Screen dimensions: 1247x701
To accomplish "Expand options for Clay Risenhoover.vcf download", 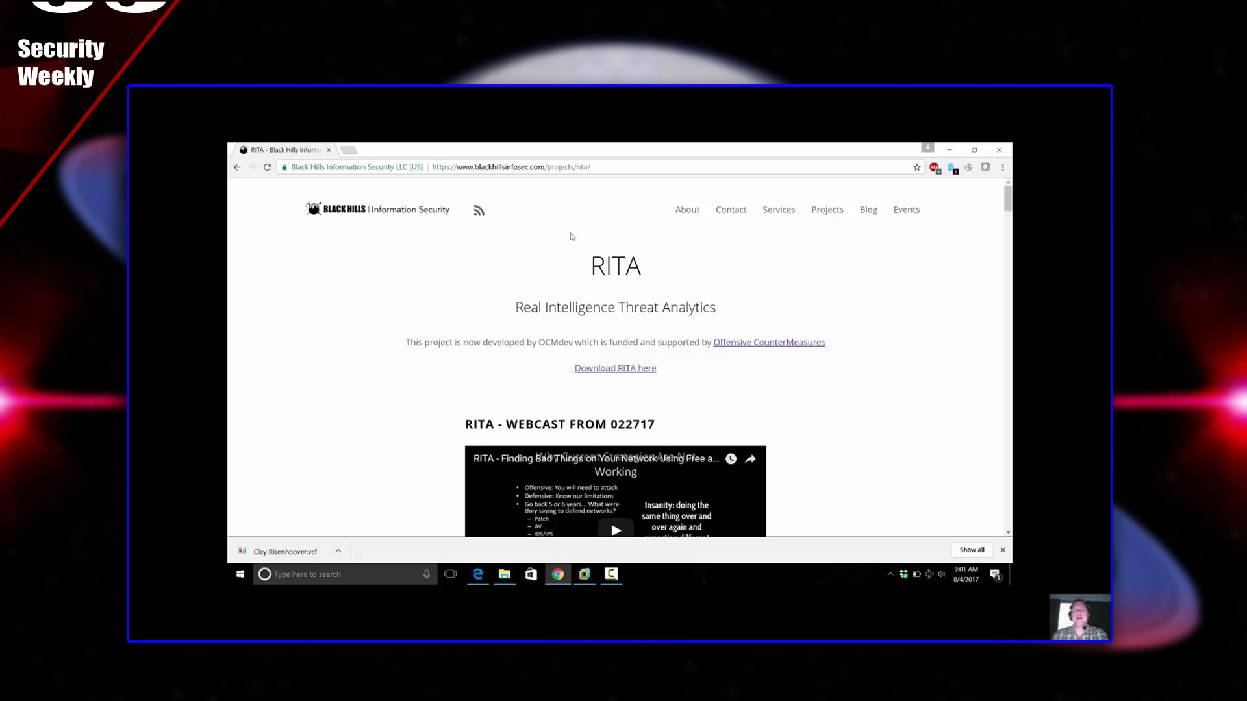I will 338,550.
